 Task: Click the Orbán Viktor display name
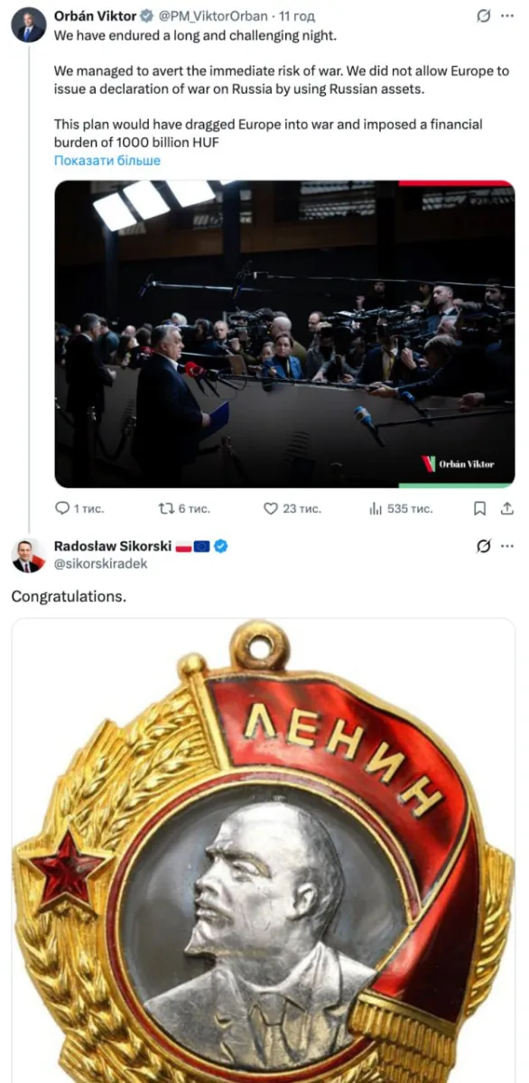(x=95, y=16)
